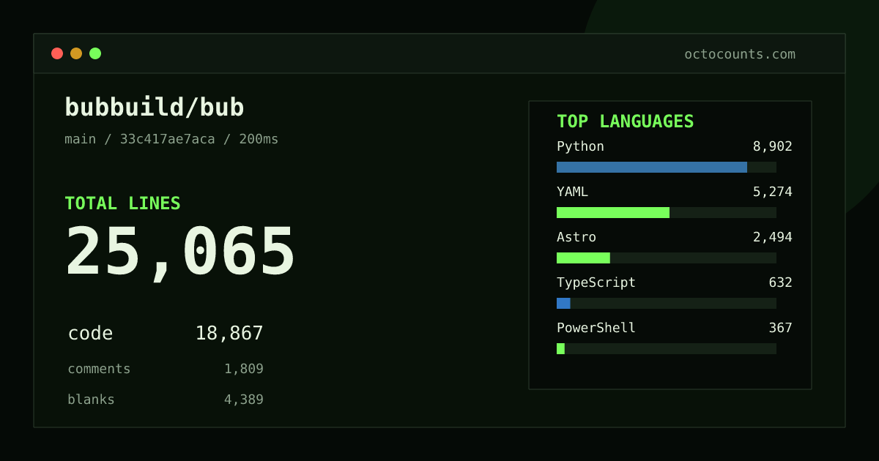Click the Python progress bar
This screenshot has width=879, height=461.
pos(667,167)
